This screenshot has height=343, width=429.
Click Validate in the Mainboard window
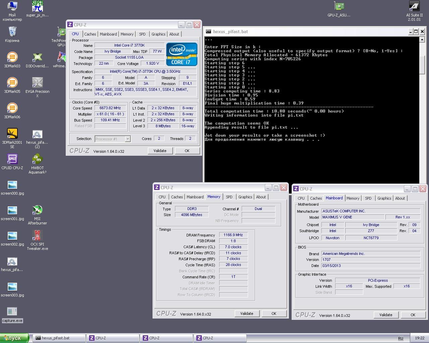pos(386,315)
